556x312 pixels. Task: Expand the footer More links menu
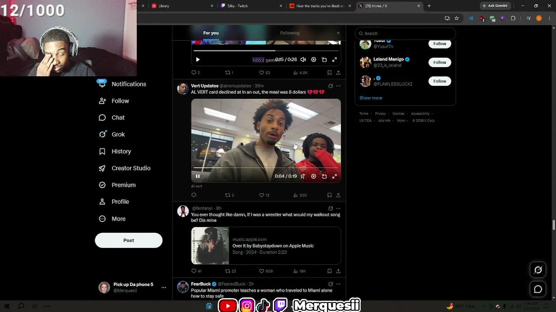[x=402, y=120]
